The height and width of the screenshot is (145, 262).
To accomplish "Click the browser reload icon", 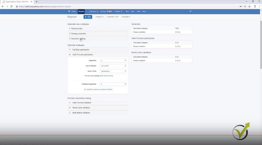I will click(x=11, y=6).
